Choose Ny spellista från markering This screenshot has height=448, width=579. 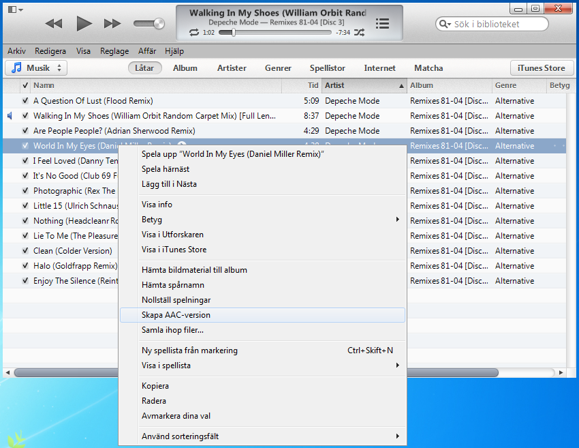click(262, 350)
